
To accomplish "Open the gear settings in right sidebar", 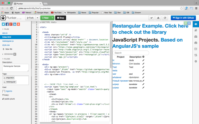I will pyautogui.click(x=196, y=61).
